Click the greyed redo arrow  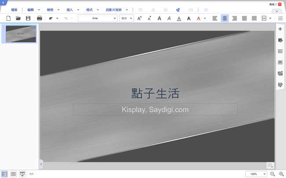[66, 18]
